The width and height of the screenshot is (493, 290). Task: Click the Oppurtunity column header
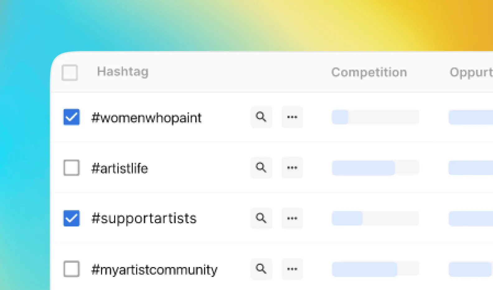click(x=471, y=72)
